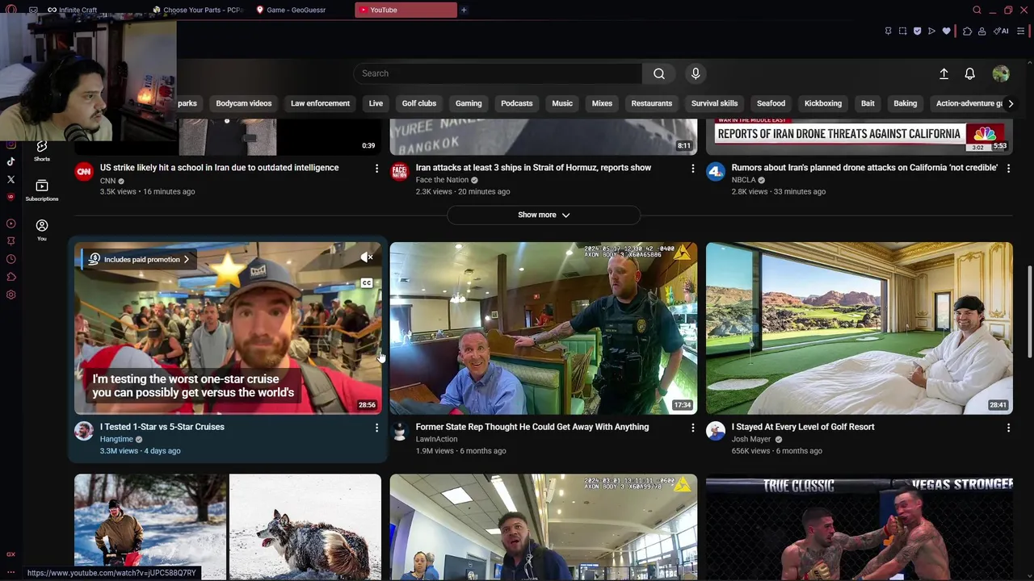Open Extensions cube in the browser sidebar
1034x581 pixels.
coord(11,277)
